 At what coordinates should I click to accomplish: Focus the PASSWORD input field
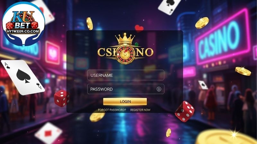pos(126,89)
